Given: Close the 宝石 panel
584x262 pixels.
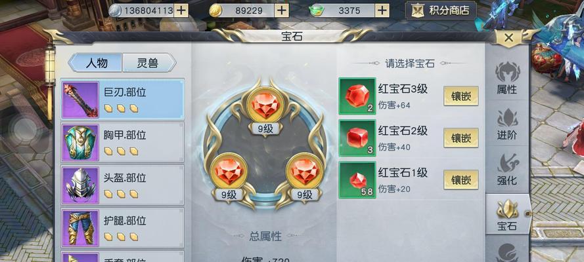Looking at the screenshot, I should pos(508,38).
